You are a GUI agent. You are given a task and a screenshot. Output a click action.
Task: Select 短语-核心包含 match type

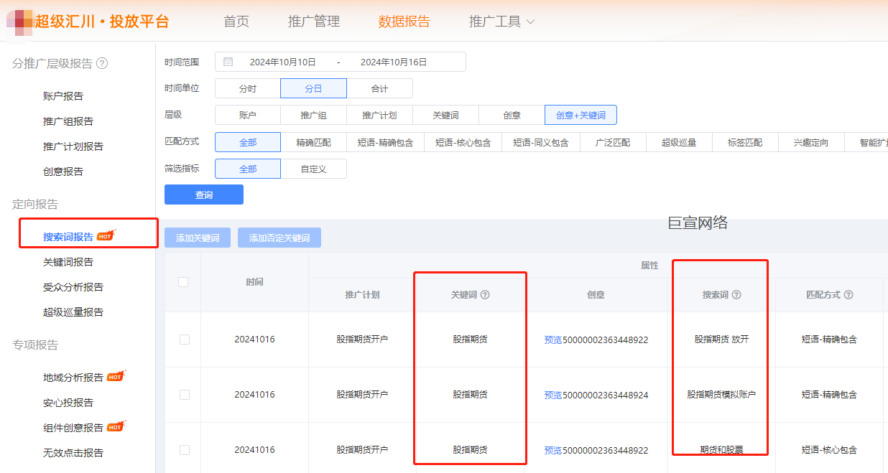[x=463, y=142]
